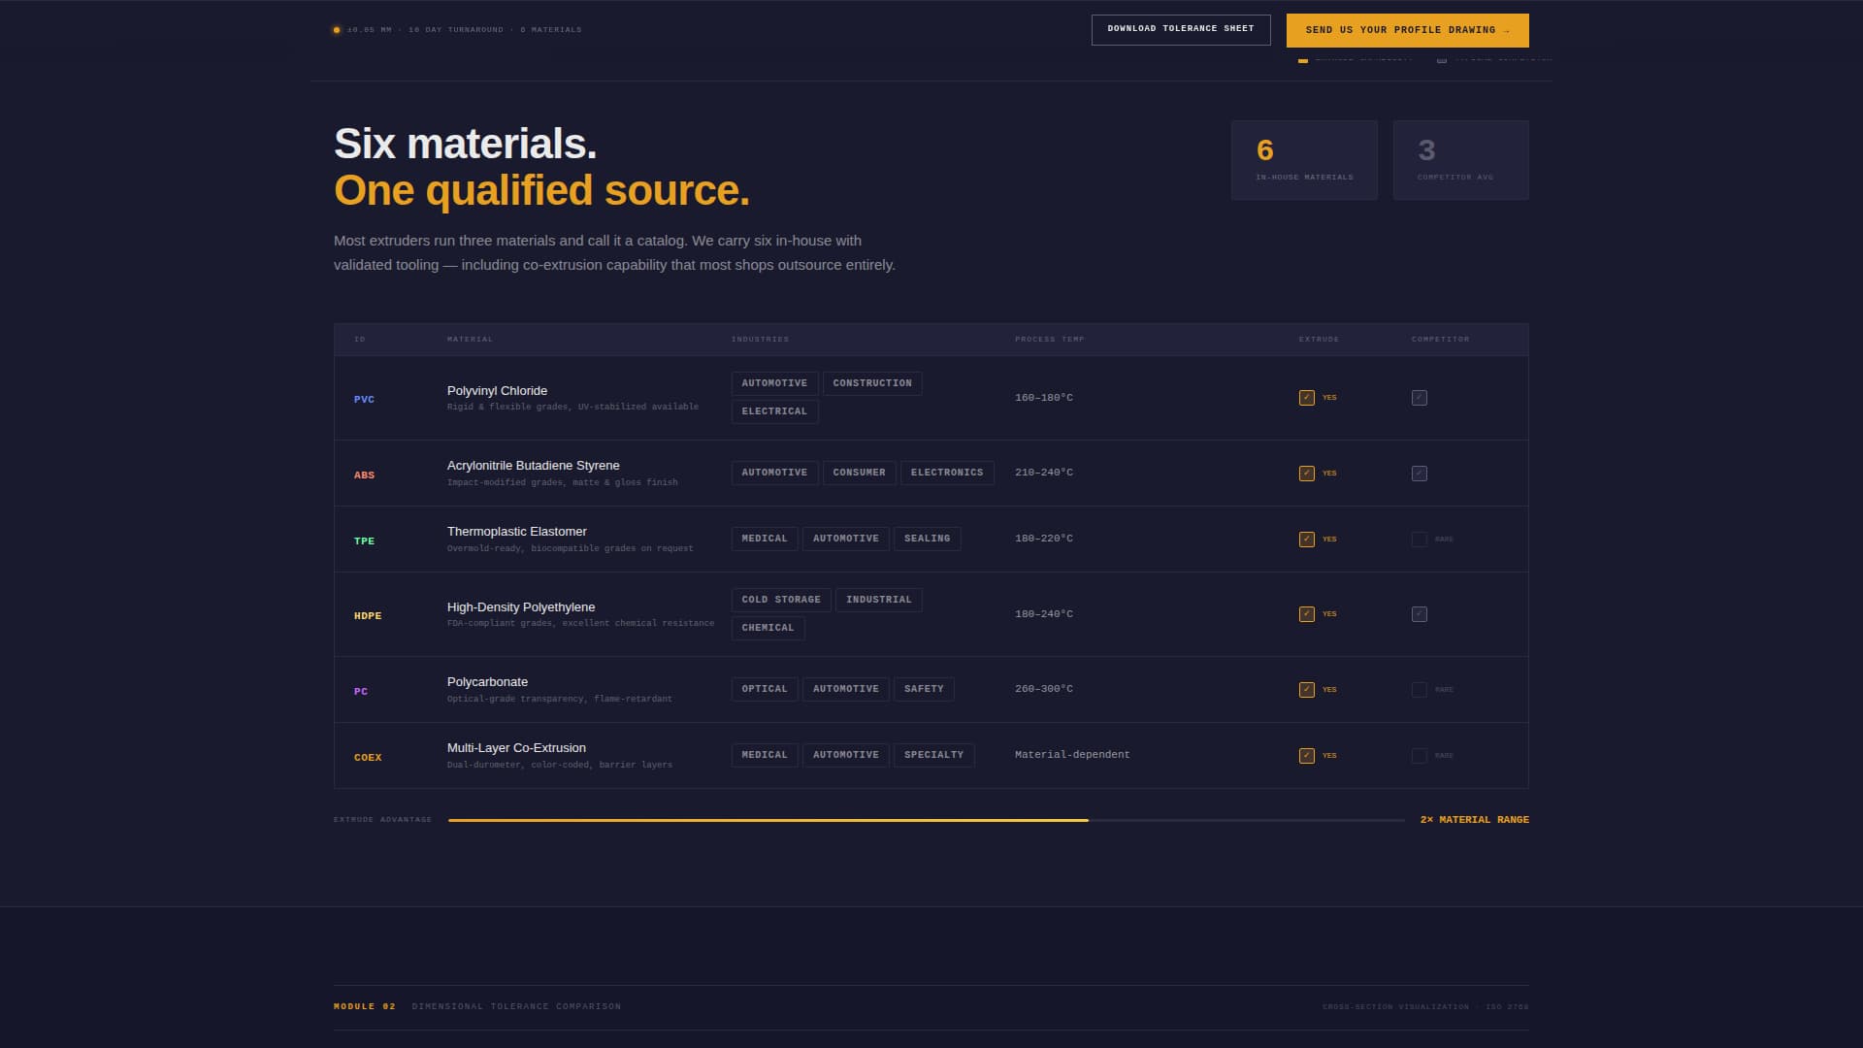Select the COEX material badge
This screenshot has height=1048, width=1863.
tap(367, 757)
